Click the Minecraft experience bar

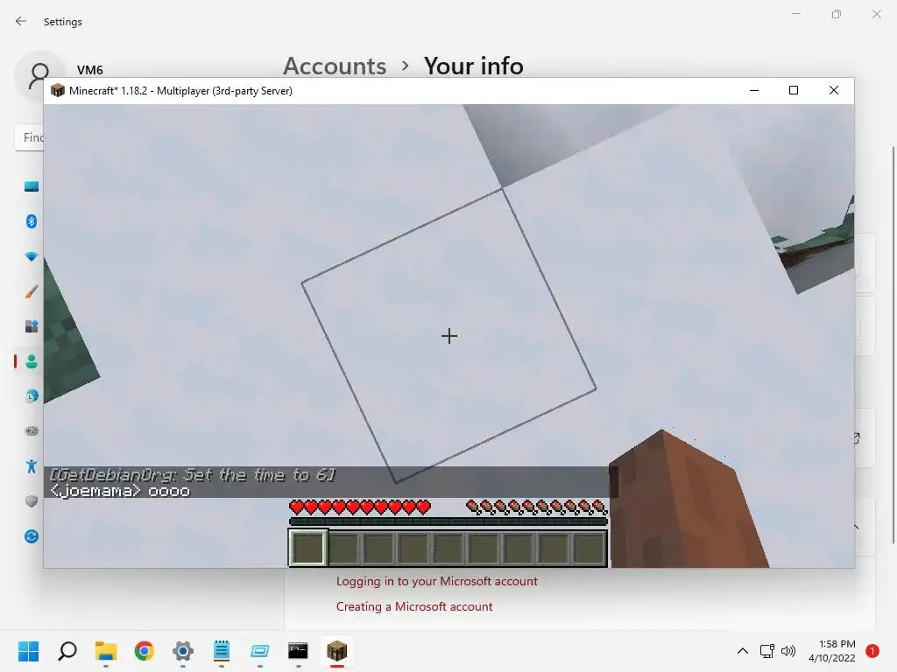tap(448, 521)
